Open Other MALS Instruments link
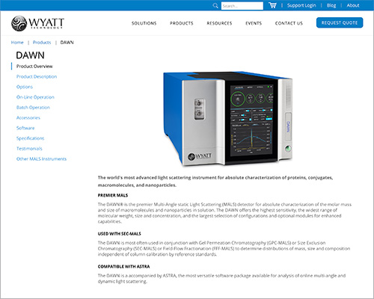This screenshot has width=374, height=299. (x=41, y=158)
